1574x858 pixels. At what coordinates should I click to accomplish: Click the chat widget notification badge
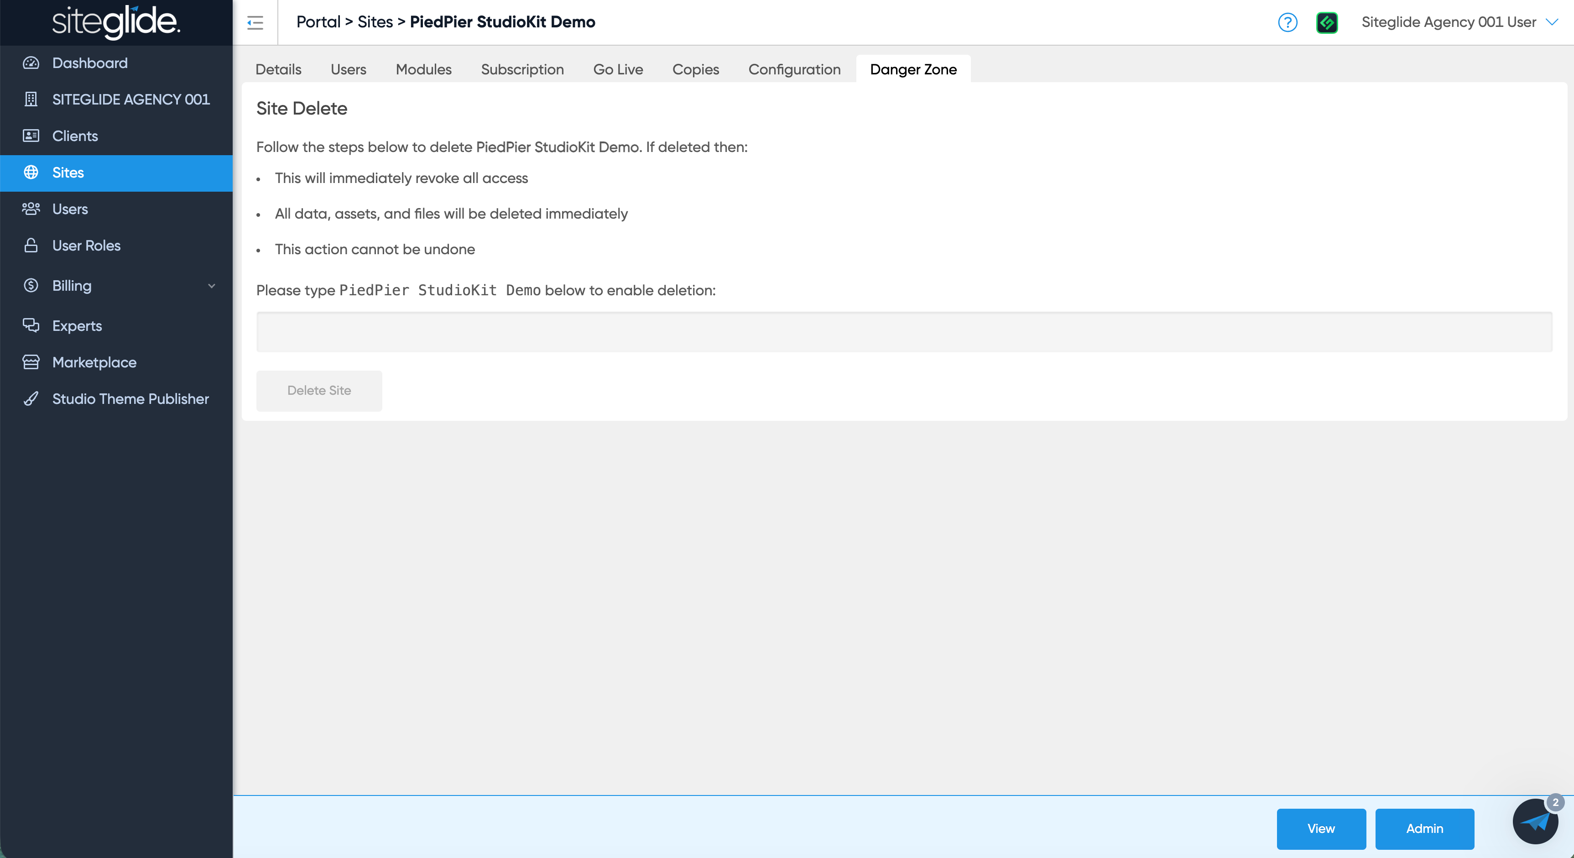[x=1555, y=802]
